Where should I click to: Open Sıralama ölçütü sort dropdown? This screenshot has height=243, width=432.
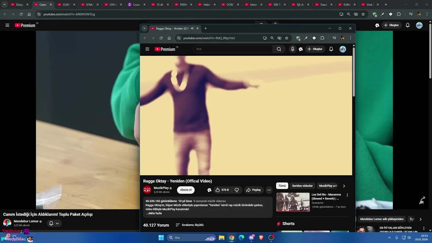[x=190, y=225]
